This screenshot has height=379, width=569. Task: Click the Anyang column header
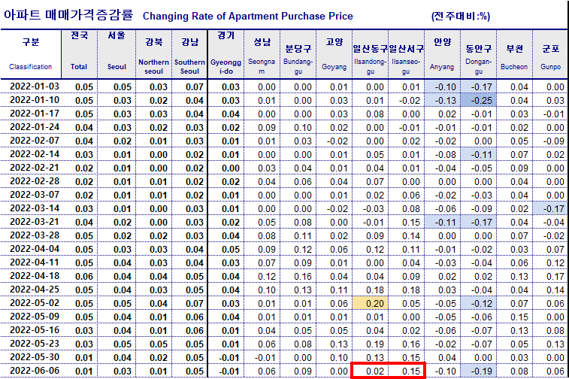[x=442, y=53]
